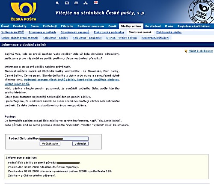Open the Ke stažení menu item
This screenshot has height=187, width=214.
pyautogui.click(x=153, y=26)
